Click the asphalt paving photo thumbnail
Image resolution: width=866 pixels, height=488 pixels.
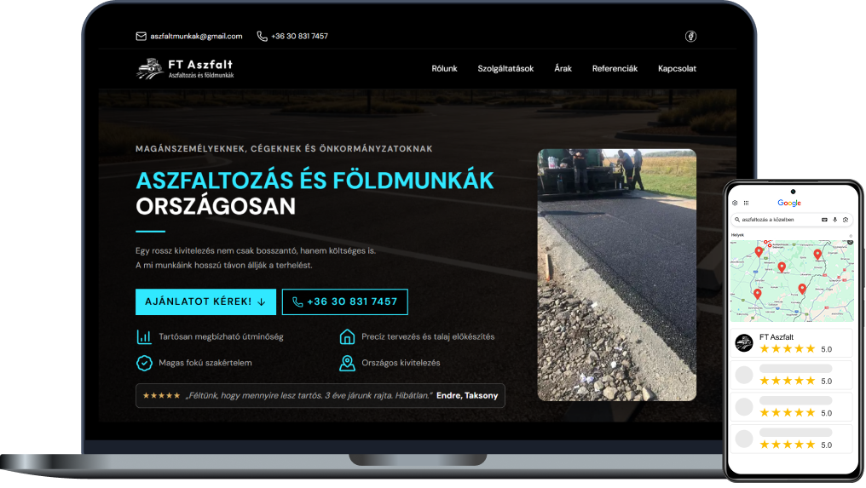pos(616,275)
